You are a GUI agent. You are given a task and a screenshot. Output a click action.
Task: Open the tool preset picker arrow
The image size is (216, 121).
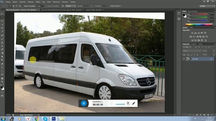(x=6, y=6)
